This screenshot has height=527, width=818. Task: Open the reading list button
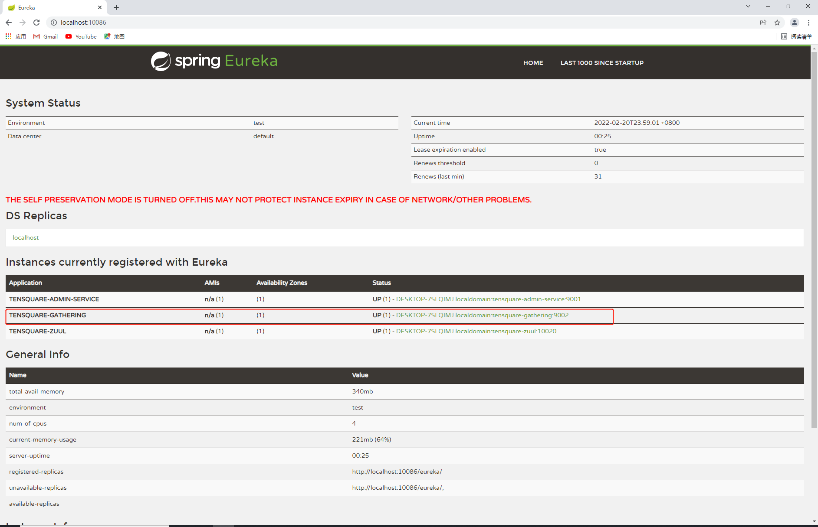(796, 36)
